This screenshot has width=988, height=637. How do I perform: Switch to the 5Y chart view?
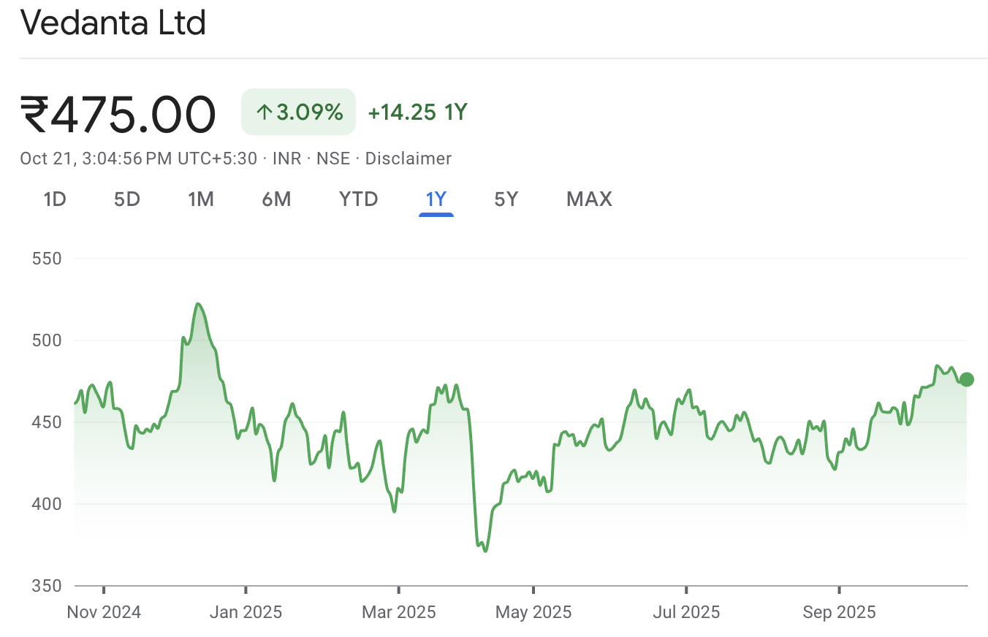click(506, 199)
